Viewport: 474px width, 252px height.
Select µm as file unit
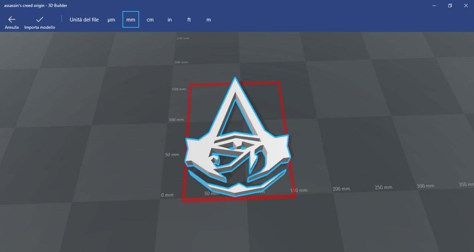[x=111, y=20]
